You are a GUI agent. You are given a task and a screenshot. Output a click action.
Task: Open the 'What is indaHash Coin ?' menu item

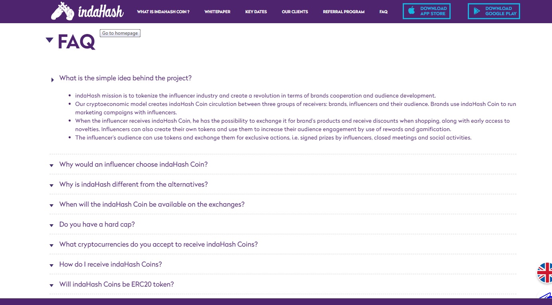163,12
